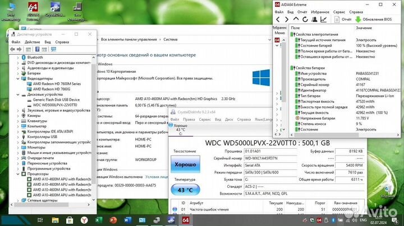Select AMD Radeon HD 7660G device
The height and width of the screenshot is (226, 404).
pos(52,89)
